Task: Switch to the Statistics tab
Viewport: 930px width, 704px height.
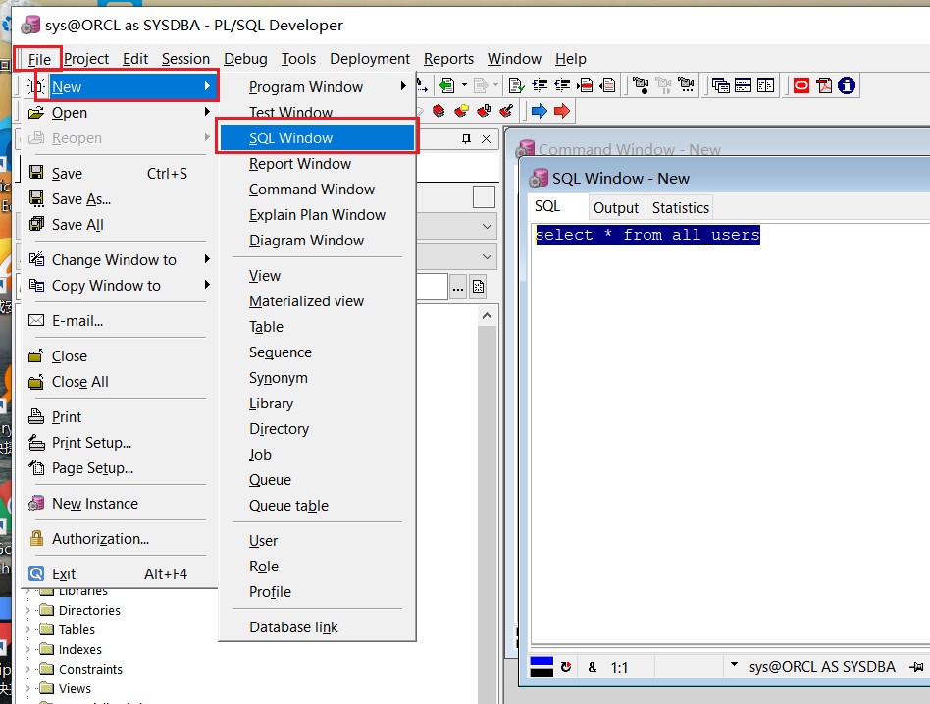Action: click(680, 208)
